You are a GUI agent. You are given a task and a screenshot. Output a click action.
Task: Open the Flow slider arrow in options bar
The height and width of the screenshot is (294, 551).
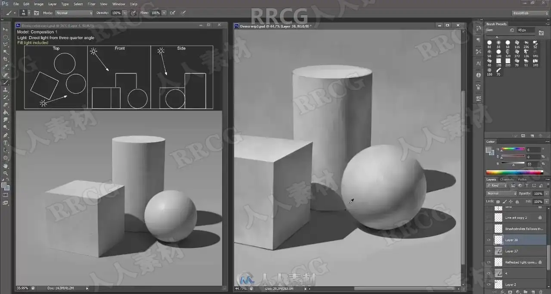click(164, 13)
